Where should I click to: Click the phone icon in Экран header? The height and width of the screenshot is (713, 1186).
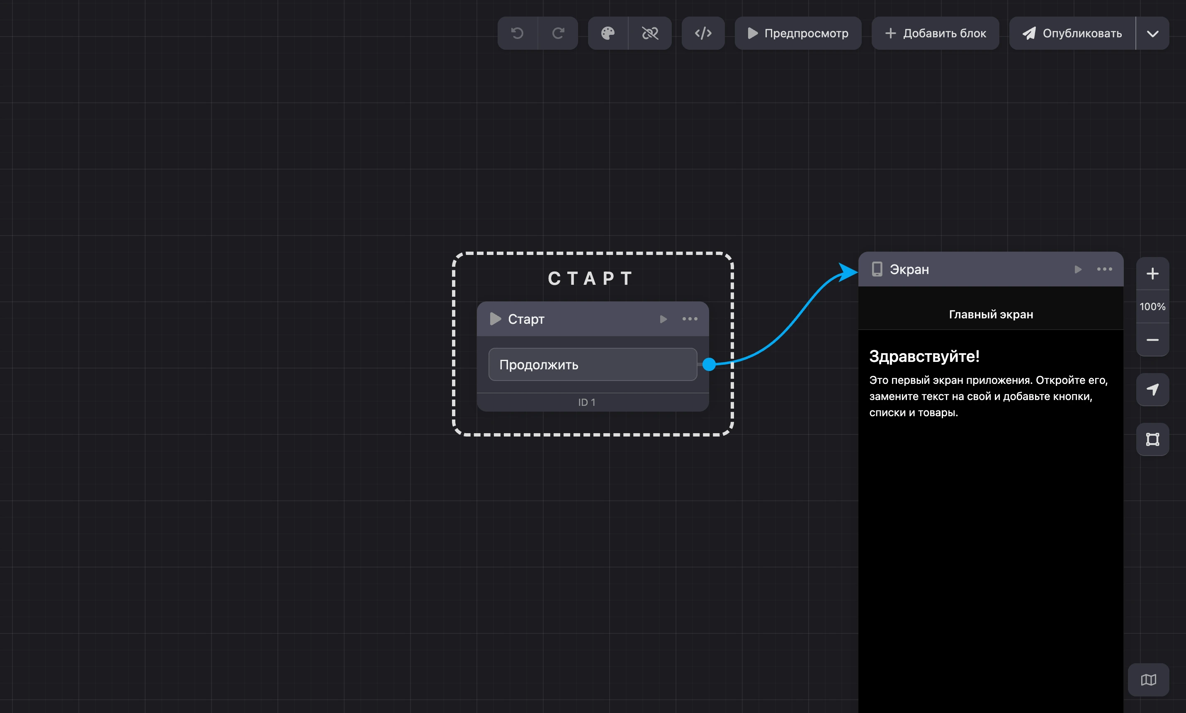[877, 269]
